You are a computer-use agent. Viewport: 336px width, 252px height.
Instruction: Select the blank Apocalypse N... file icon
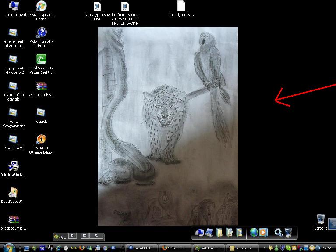tap(181, 9)
